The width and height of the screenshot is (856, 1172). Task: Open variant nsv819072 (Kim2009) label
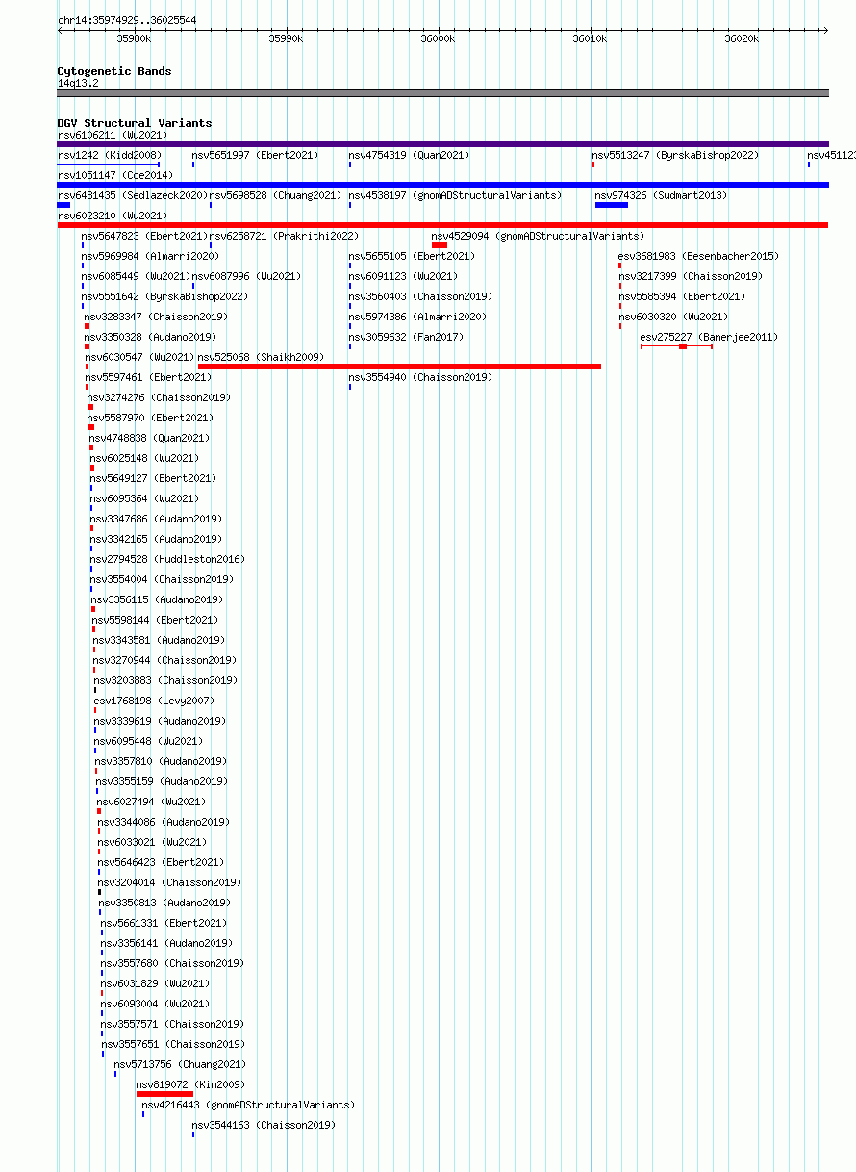(190, 1084)
